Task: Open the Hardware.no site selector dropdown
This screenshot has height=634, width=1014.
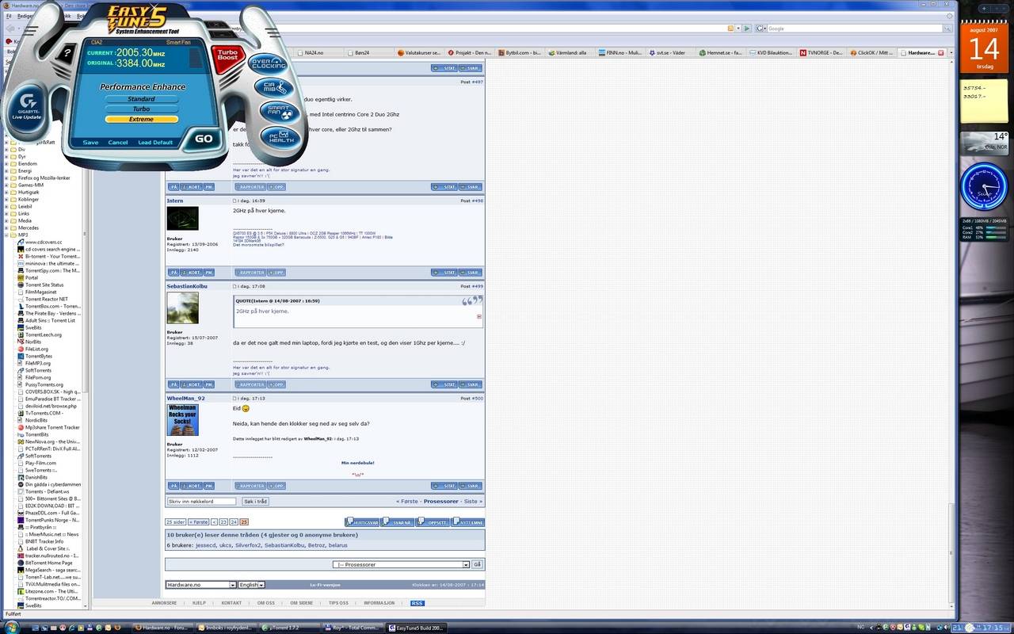Action: (x=201, y=584)
